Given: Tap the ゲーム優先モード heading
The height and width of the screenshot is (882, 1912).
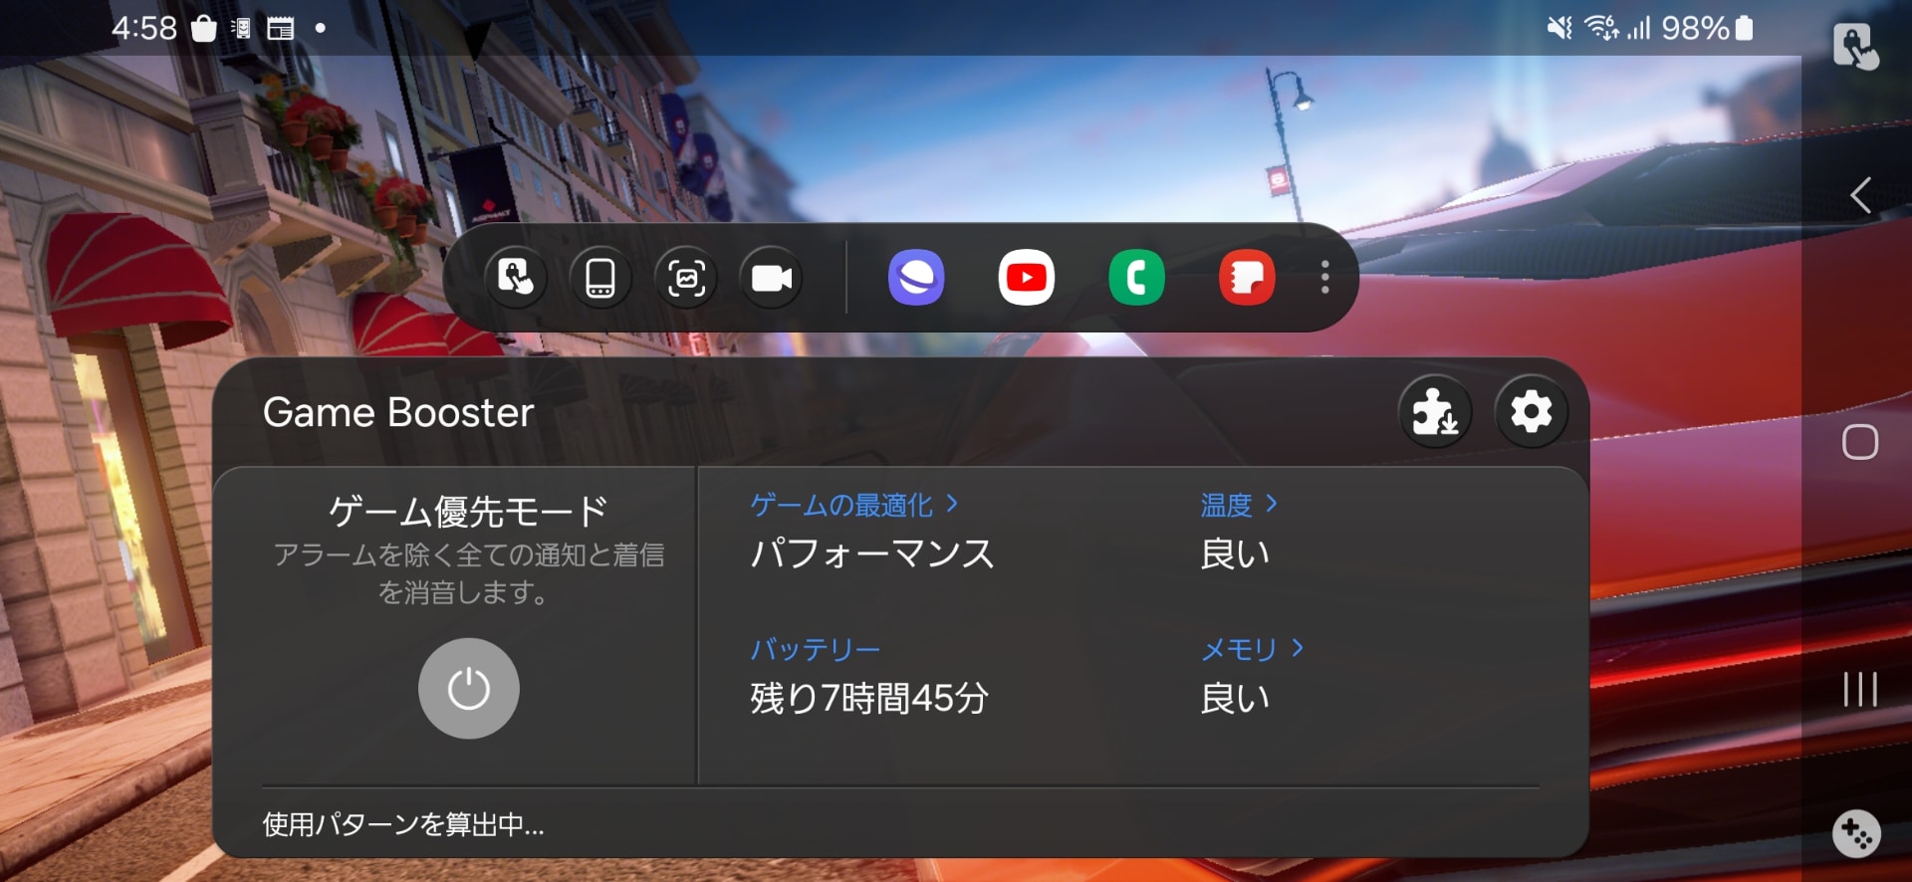Looking at the screenshot, I should coord(469,512).
